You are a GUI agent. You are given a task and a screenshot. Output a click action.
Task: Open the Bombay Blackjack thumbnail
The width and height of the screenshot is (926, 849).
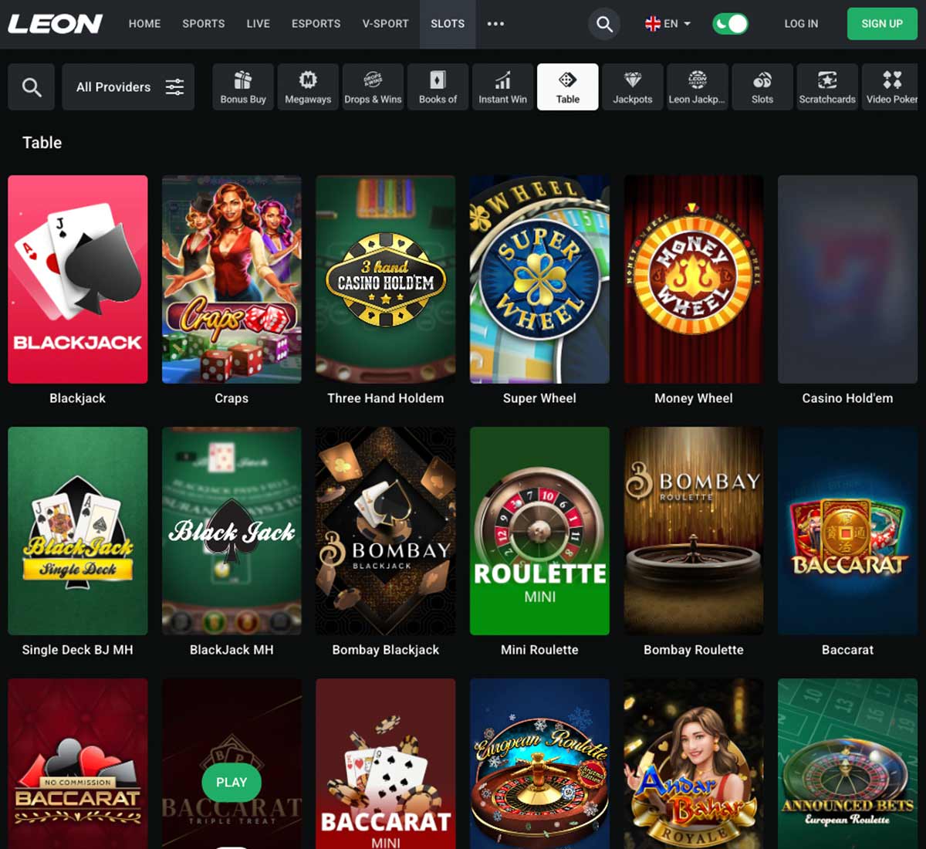(x=385, y=531)
